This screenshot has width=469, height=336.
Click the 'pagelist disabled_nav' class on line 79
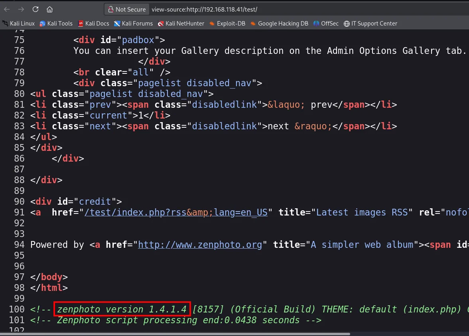click(x=195, y=83)
